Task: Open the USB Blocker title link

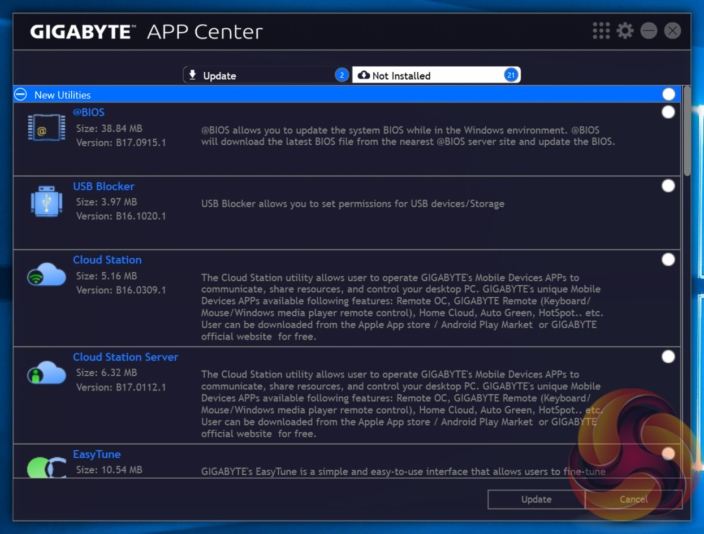Action: [x=103, y=186]
